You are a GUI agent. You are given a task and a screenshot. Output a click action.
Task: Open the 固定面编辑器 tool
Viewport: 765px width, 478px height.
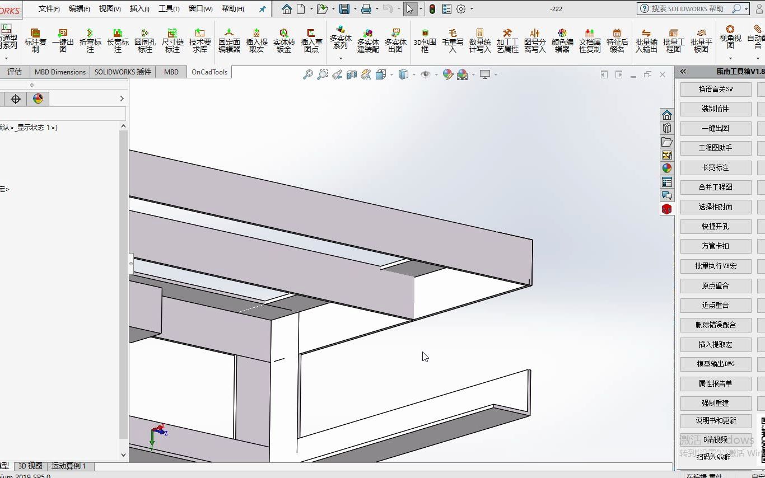click(x=229, y=40)
